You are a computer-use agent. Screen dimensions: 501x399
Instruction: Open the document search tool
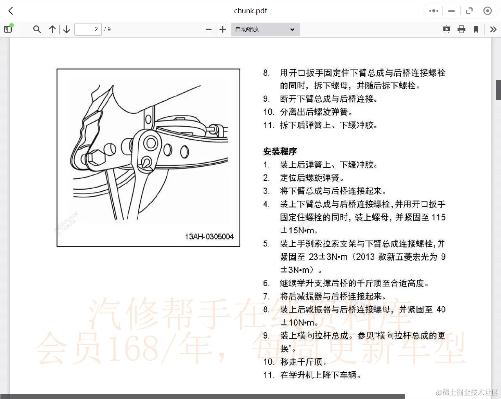tap(37, 29)
